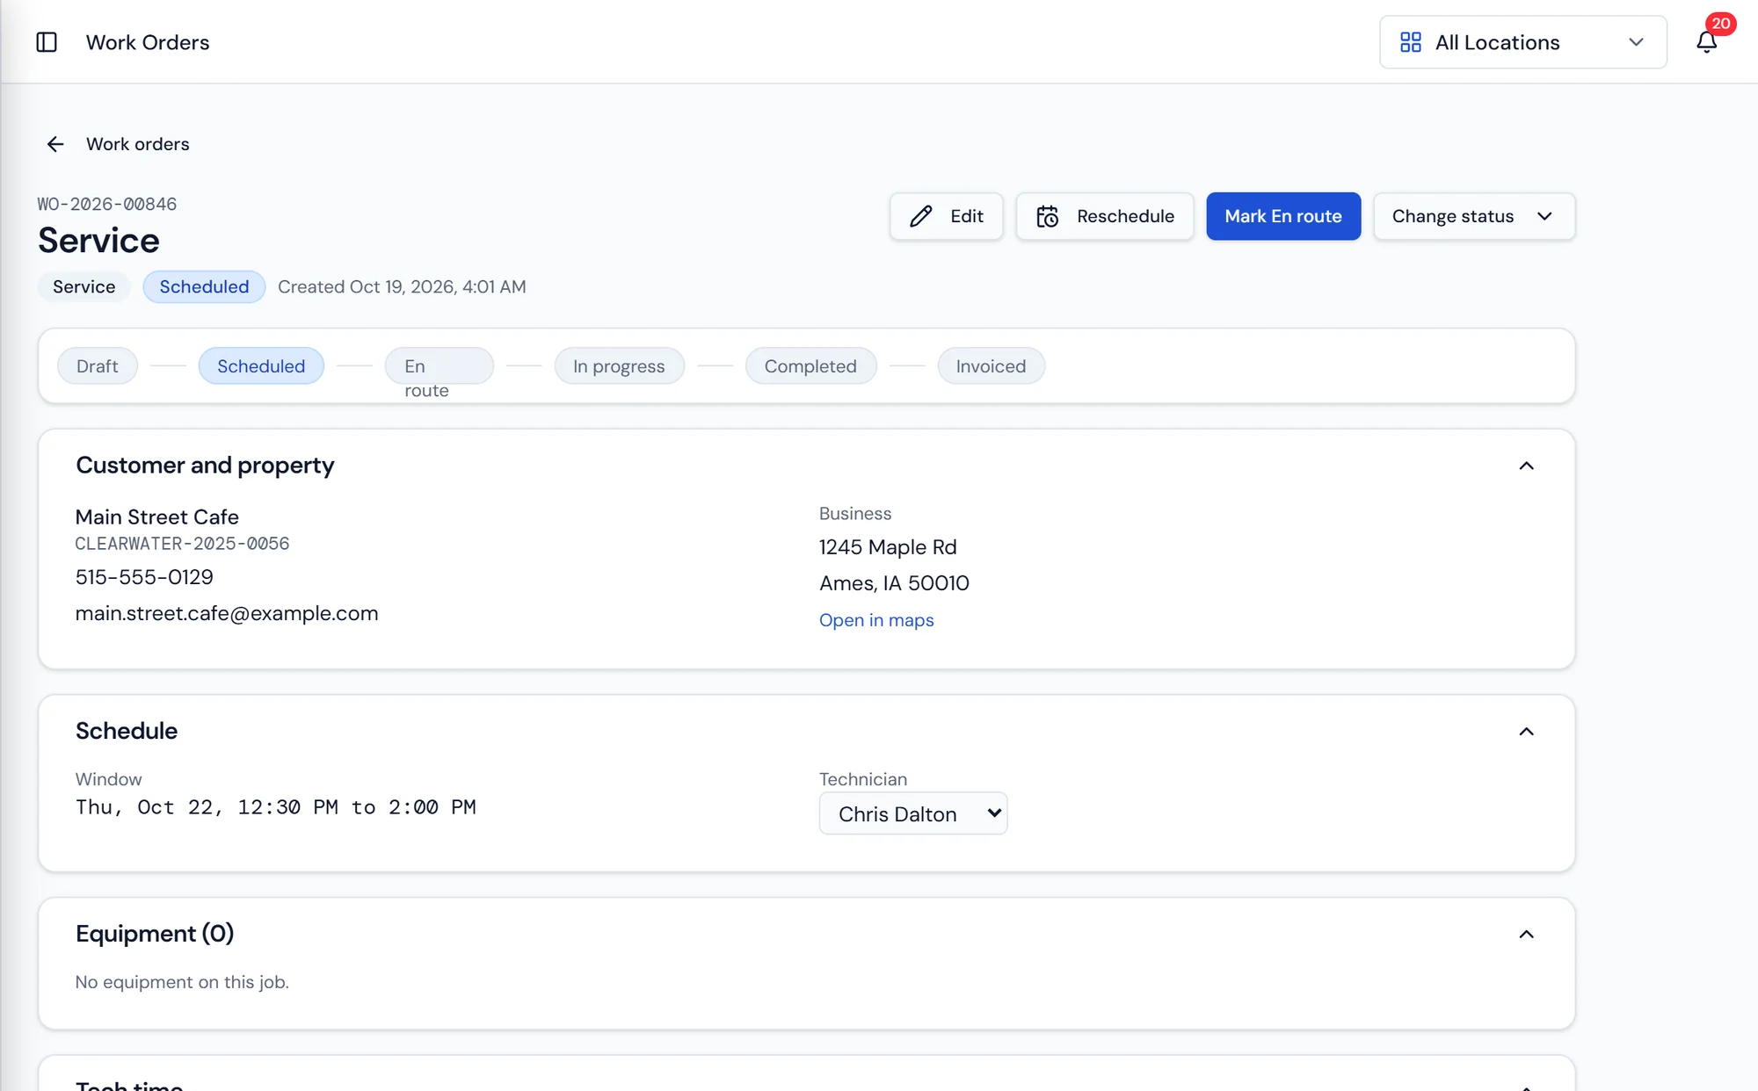Click the pencil icon on Edit
Screen dimensions: 1758x1091
[921, 216]
